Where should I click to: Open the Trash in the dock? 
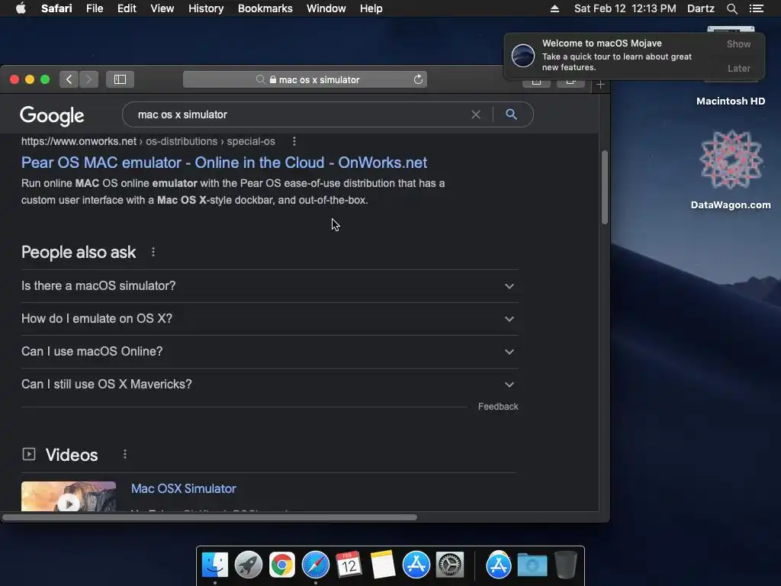(566, 565)
